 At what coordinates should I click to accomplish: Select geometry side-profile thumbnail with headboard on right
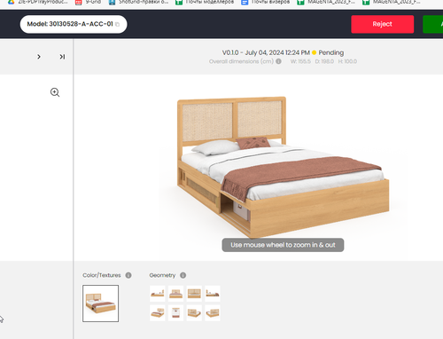pos(157,294)
